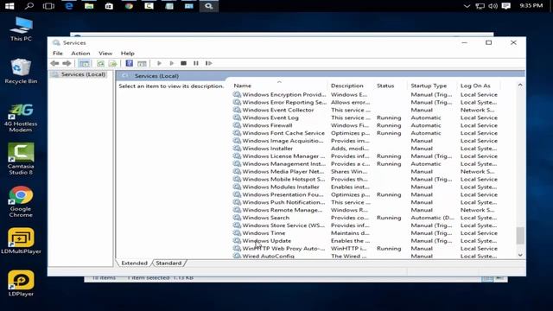Toggle the console tree toolbar icon
The height and width of the screenshot is (311, 553).
coord(84,63)
